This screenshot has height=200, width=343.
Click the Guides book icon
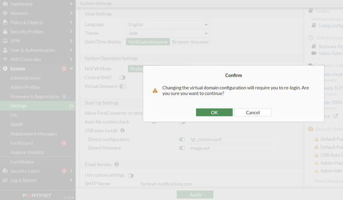point(311,11)
